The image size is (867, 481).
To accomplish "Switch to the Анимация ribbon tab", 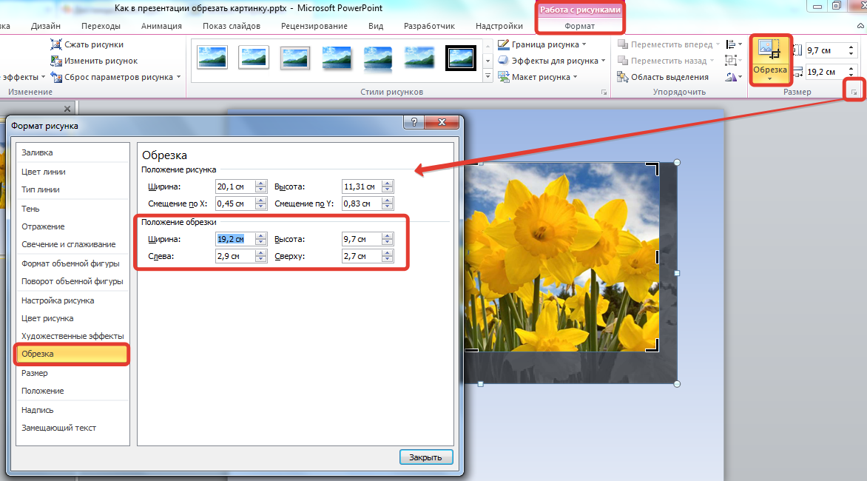I will pyautogui.click(x=161, y=26).
